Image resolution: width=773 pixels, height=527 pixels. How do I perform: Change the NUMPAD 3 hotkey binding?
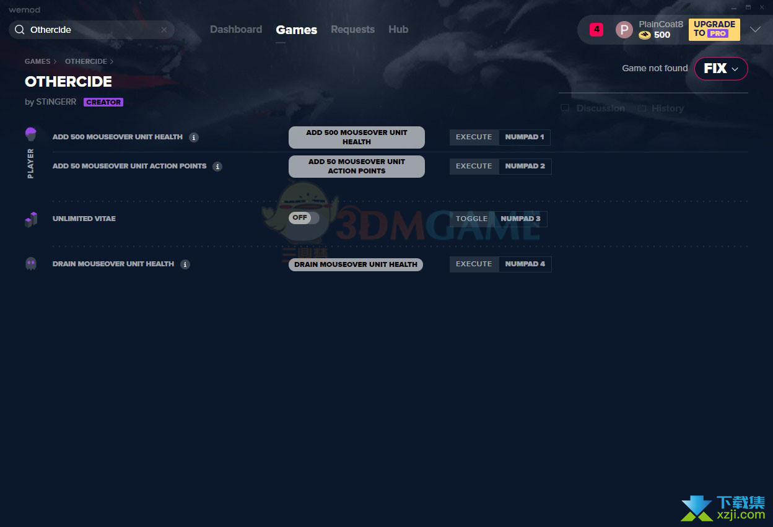(x=521, y=219)
